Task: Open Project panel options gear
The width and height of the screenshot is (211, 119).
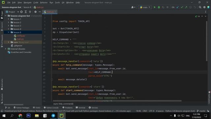Action: tap(35, 12)
